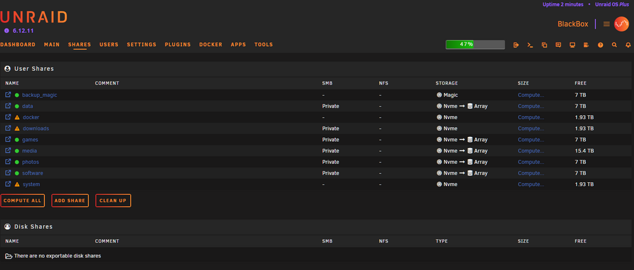Compute size for the docker share

(x=531, y=117)
